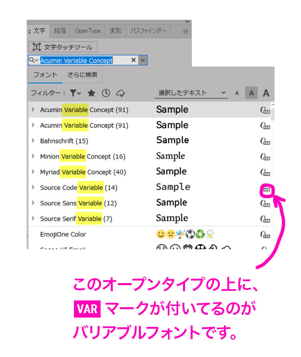301x357 pixels.
Task: Expand the Source Serif Variable (7) family
Action: (x=33, y=218)
